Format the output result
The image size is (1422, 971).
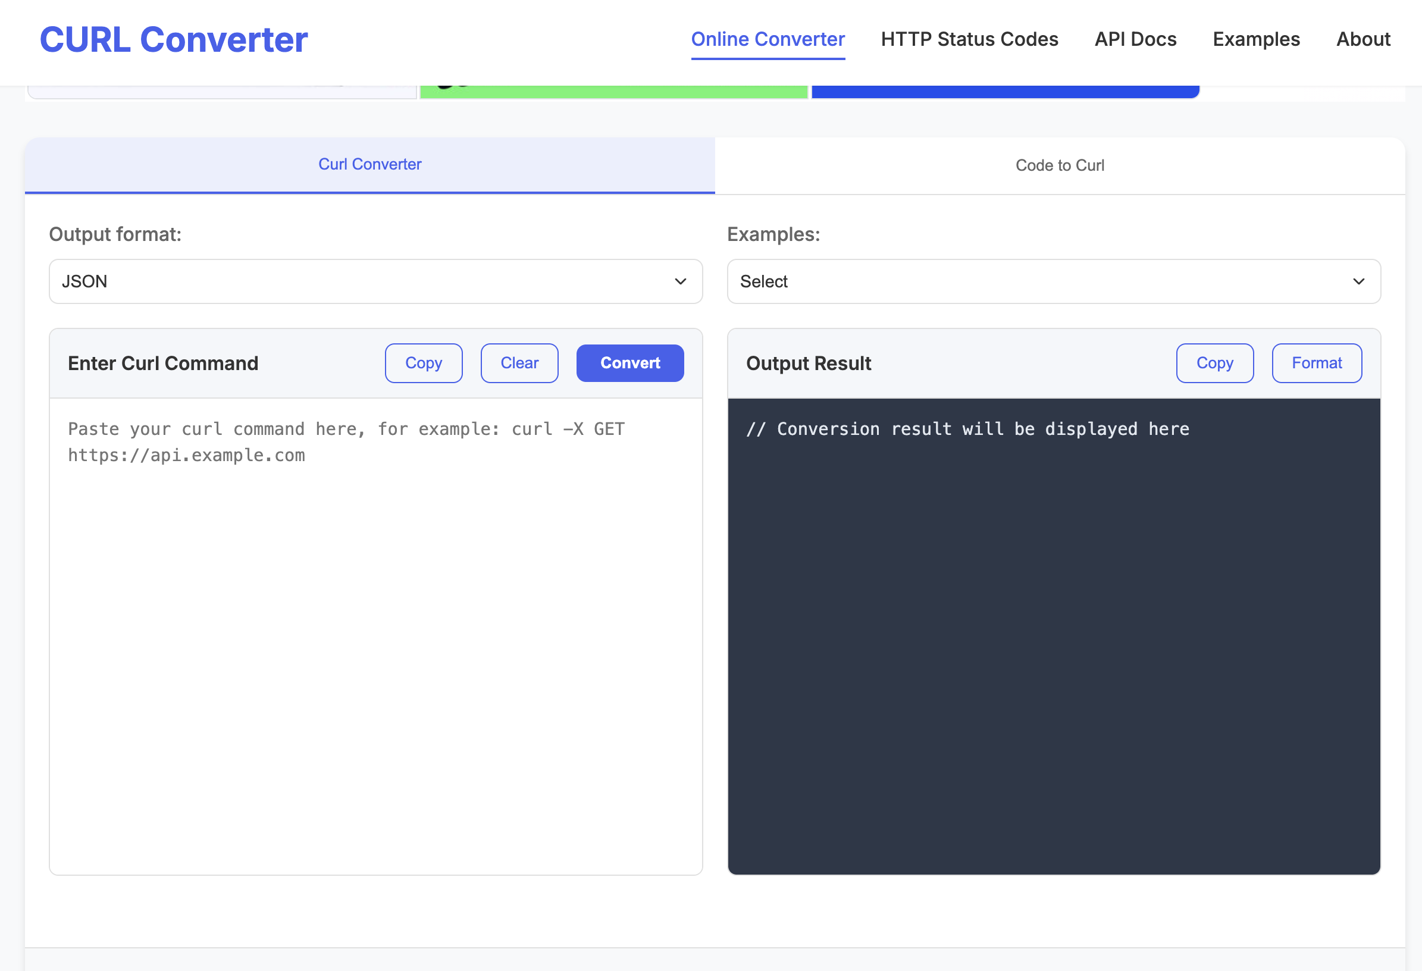[1317, 363]
